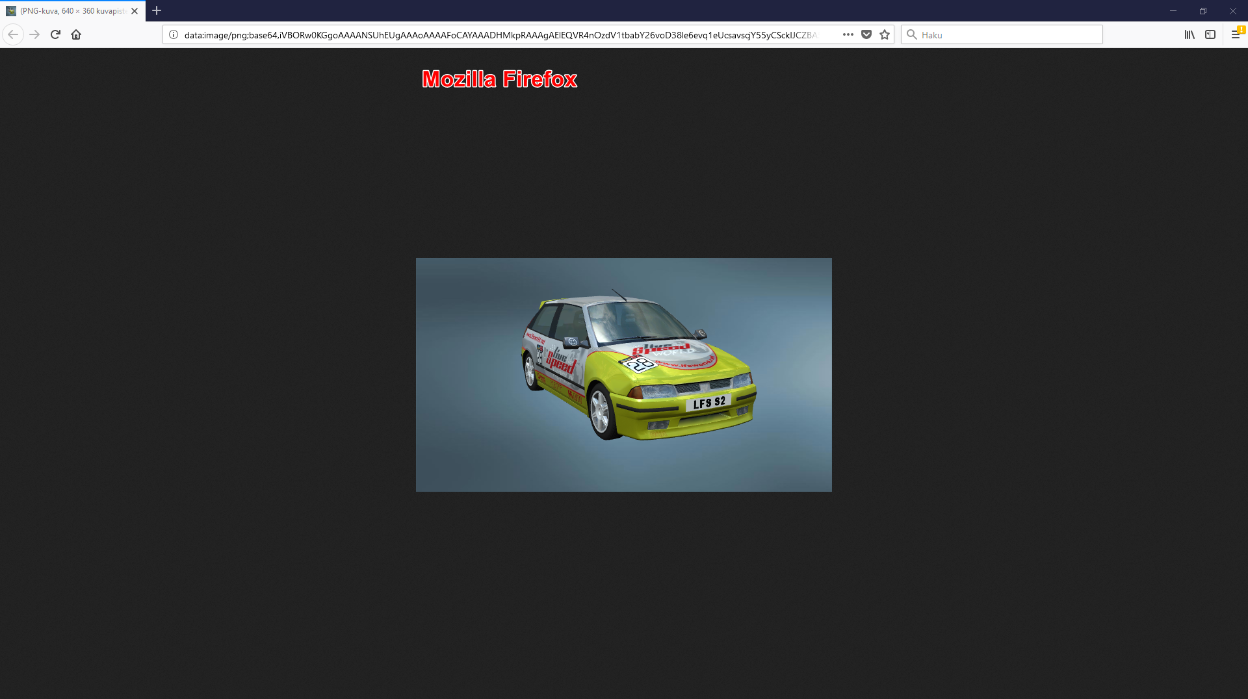
Task: Select the PNG-kuva 640 × 360 tab
Action: 73,11
